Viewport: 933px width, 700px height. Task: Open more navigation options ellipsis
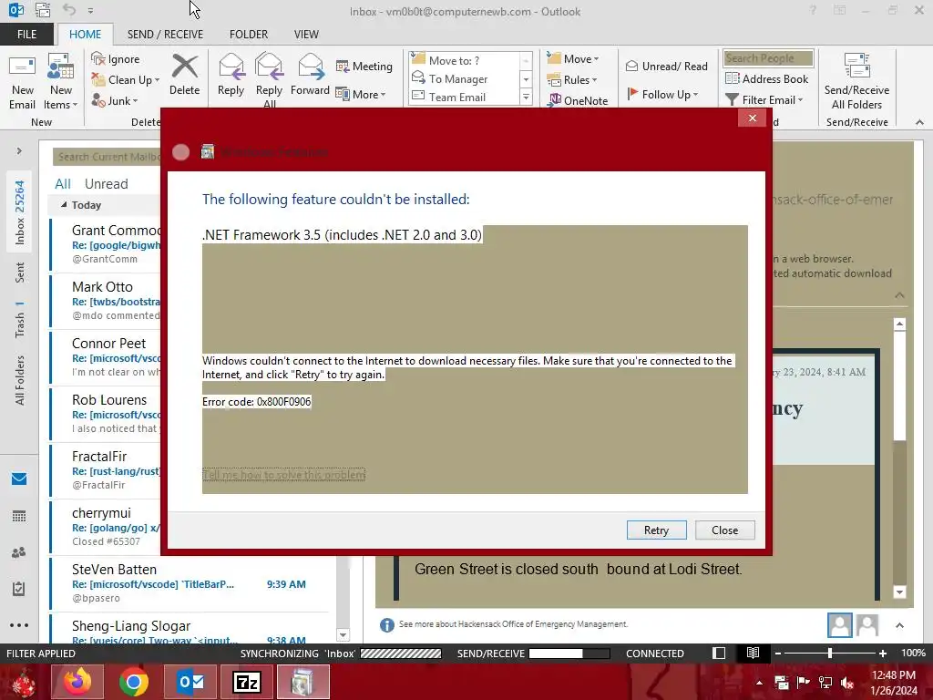(x=19, y=625)
